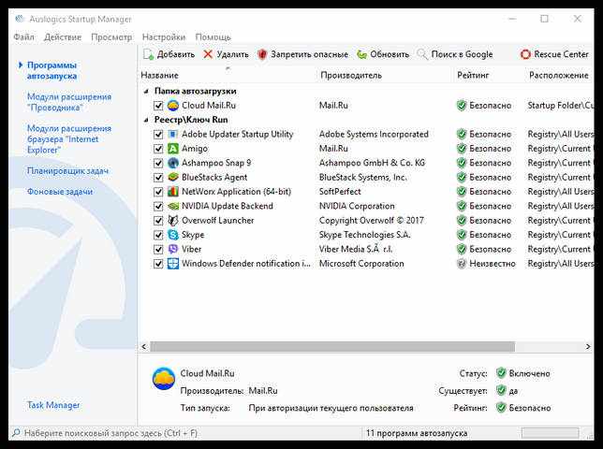Select Программы автозапуска in sidebar
The height and width of the screenshot is (449, 603).
51,71
